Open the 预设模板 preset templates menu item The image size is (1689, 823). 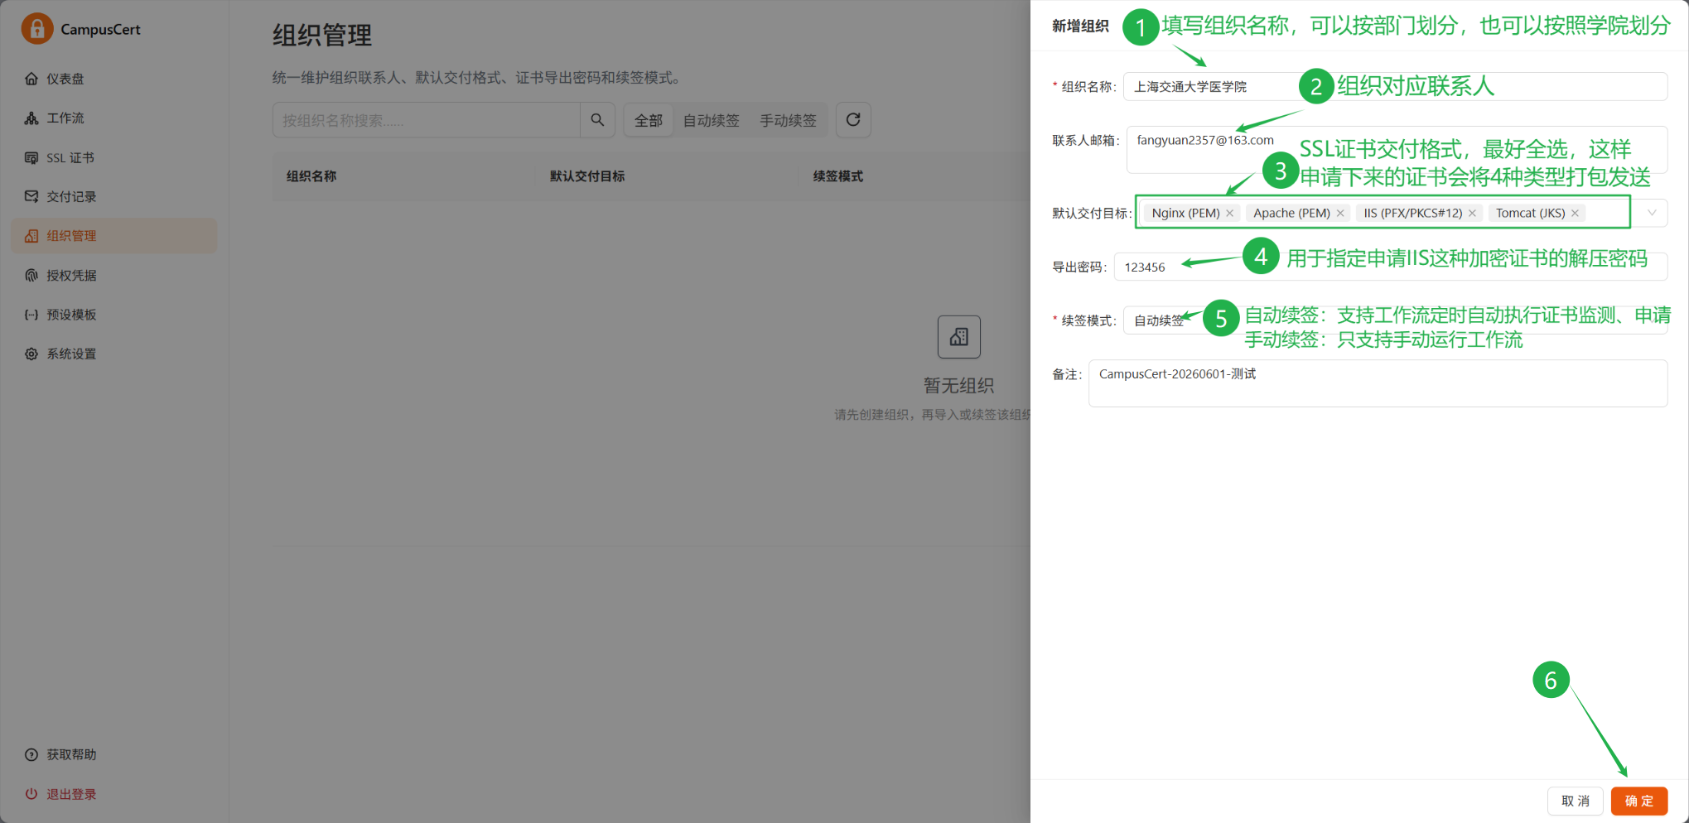(114, 315)
